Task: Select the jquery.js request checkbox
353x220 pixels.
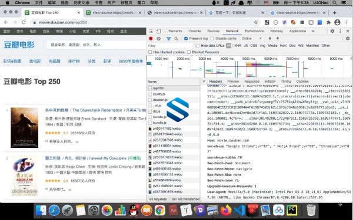Action: (150, 94)
